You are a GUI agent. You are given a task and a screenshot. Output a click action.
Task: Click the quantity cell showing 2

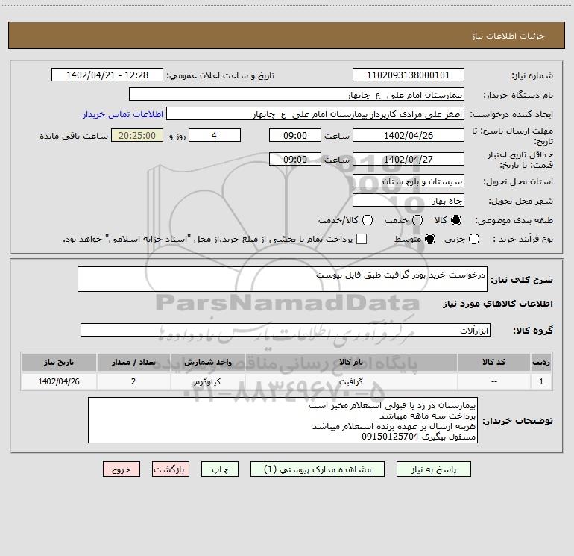(x=133, y=381)
